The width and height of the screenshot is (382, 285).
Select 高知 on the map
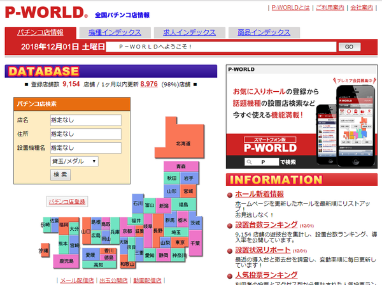coord(99,265)
